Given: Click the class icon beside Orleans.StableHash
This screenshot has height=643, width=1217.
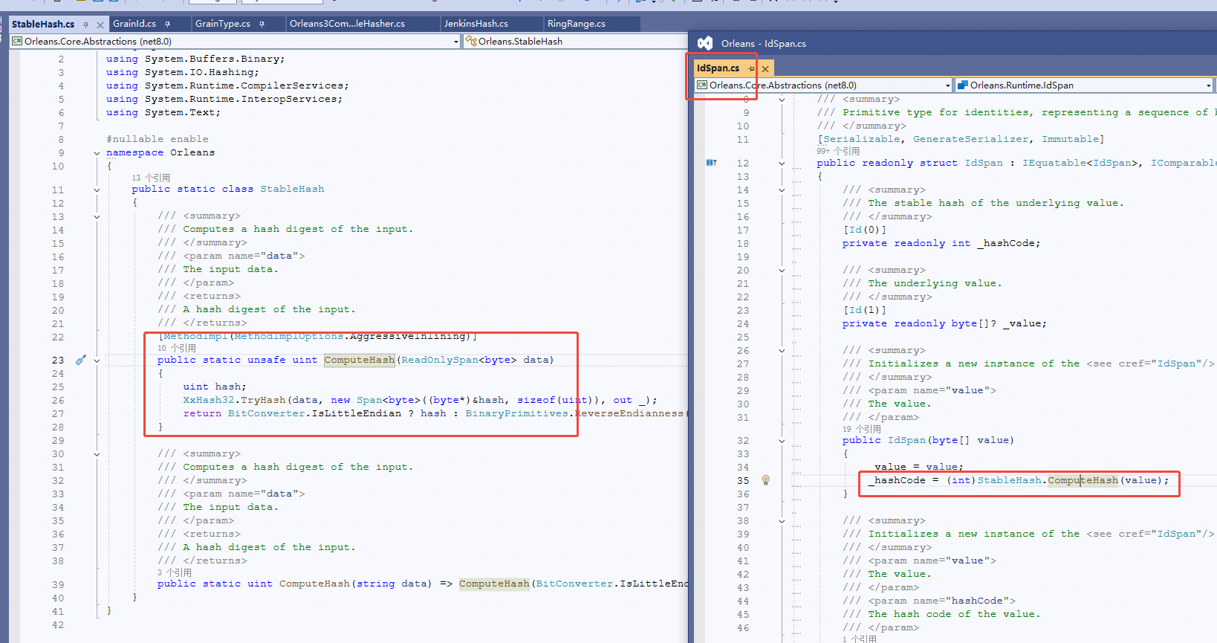Looking at the screenshot, I should click(x=471, y=42).
